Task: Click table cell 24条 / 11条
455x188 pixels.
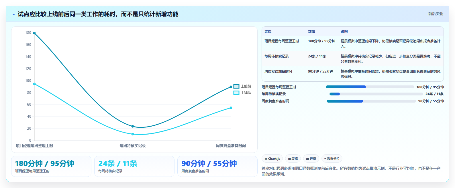Action: (x=317, y=56)
